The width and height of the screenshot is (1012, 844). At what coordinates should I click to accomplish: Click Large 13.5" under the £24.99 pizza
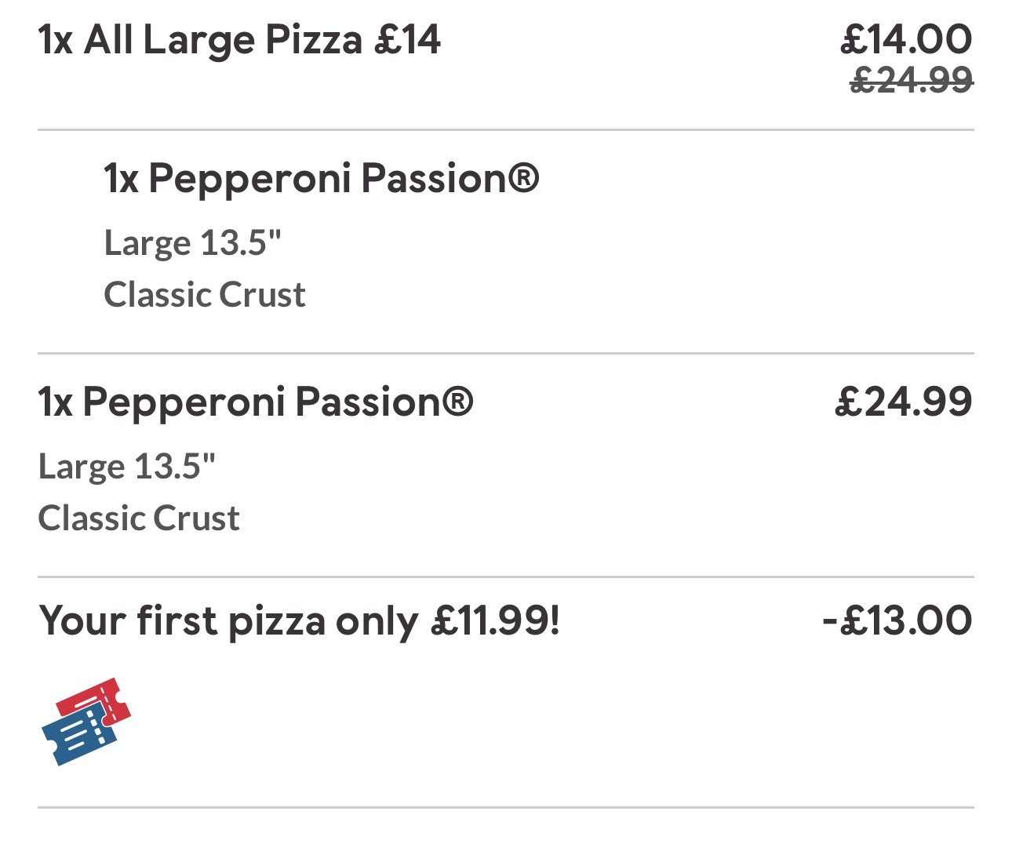click(x=126, y=466)
